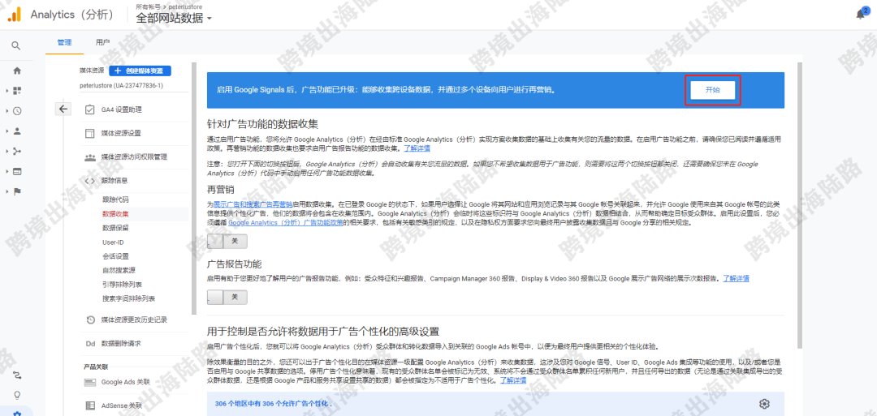Expand the Acquisition reports arrow

click(7, 151)
